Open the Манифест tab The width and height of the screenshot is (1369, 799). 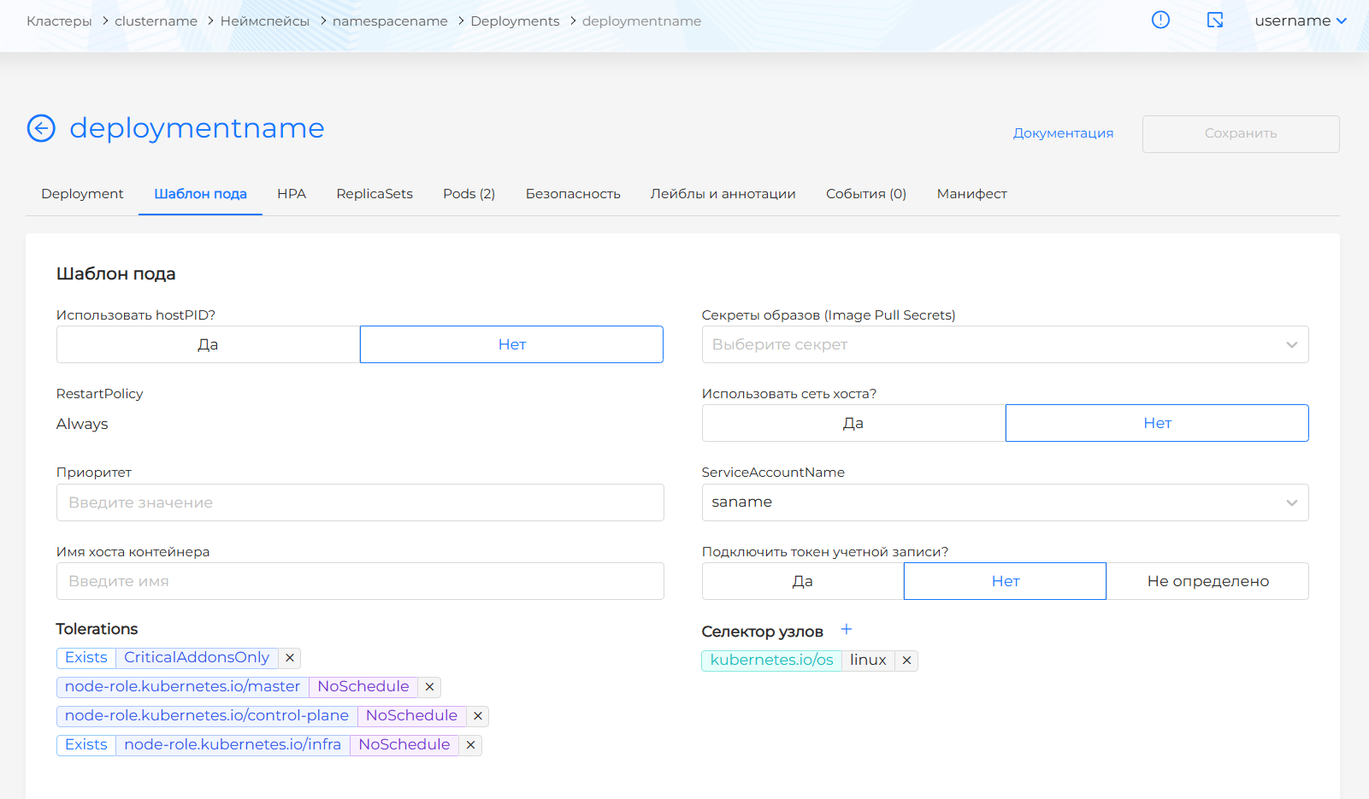tap(971, 194)
